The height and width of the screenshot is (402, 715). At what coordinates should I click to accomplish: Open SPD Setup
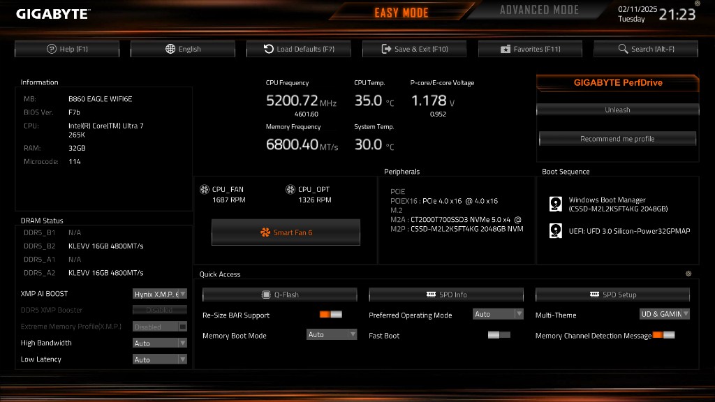612,295
